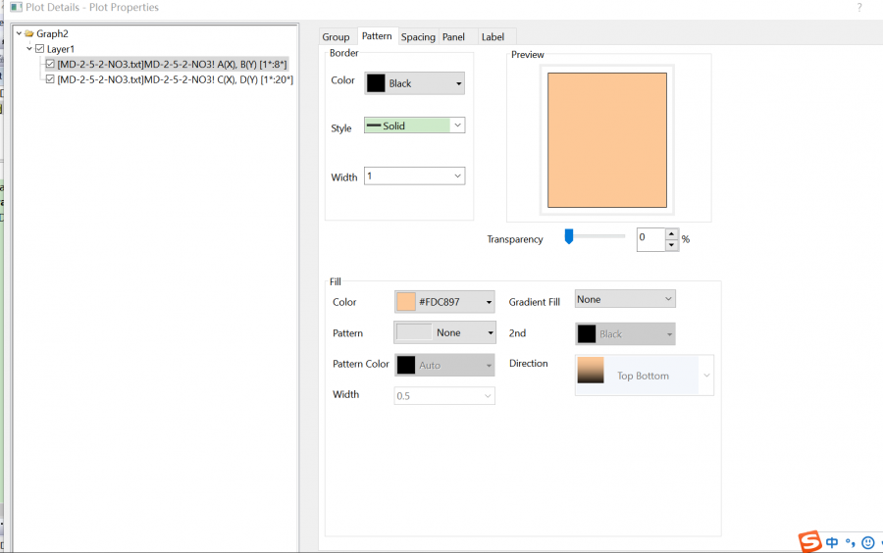Click the emoji smiley icon in IME bar
This screenshot has width=883, height=553.
[867, 542]
